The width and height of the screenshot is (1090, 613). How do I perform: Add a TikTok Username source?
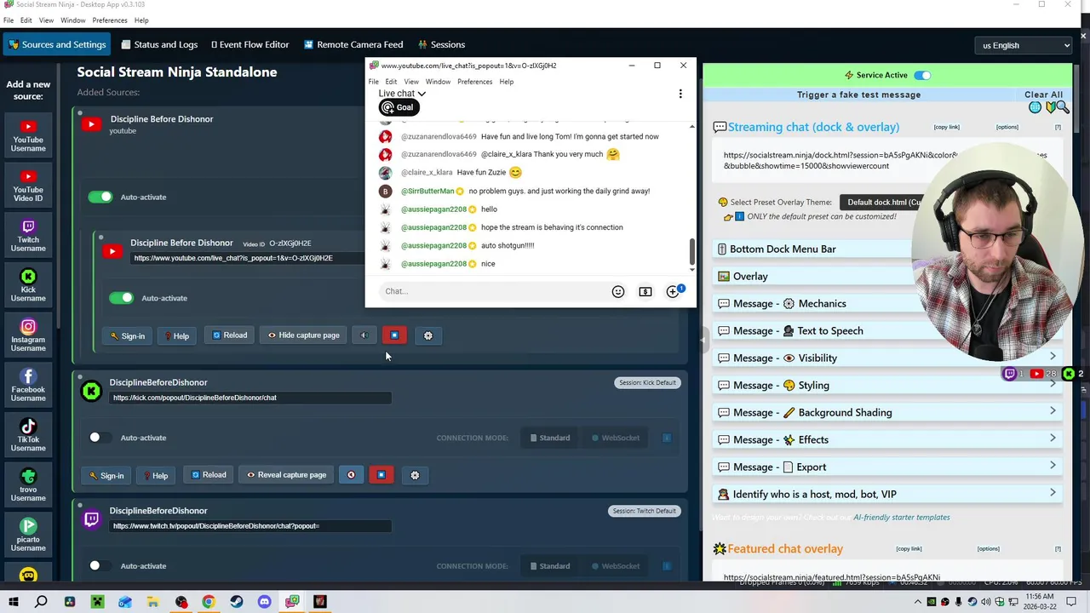pos(28,436)
